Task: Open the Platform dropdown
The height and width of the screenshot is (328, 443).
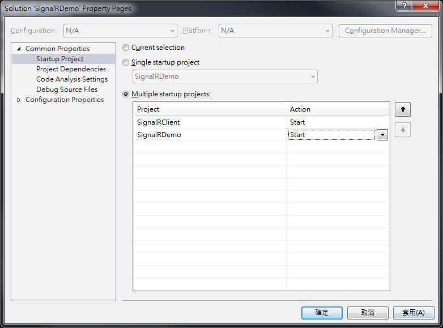Action: [x=275, y=31]
